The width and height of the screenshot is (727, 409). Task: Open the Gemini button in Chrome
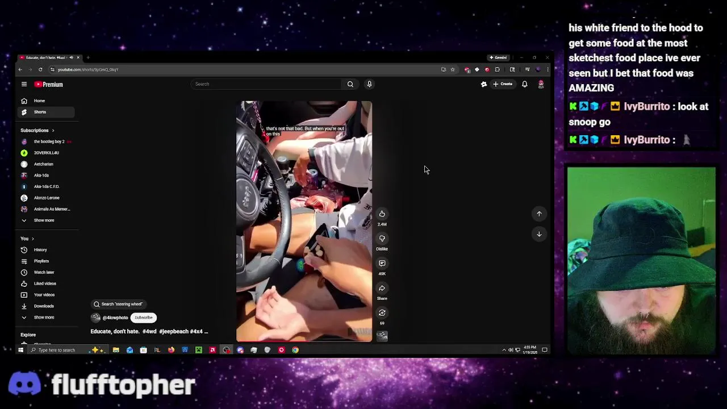pos(499,57)
